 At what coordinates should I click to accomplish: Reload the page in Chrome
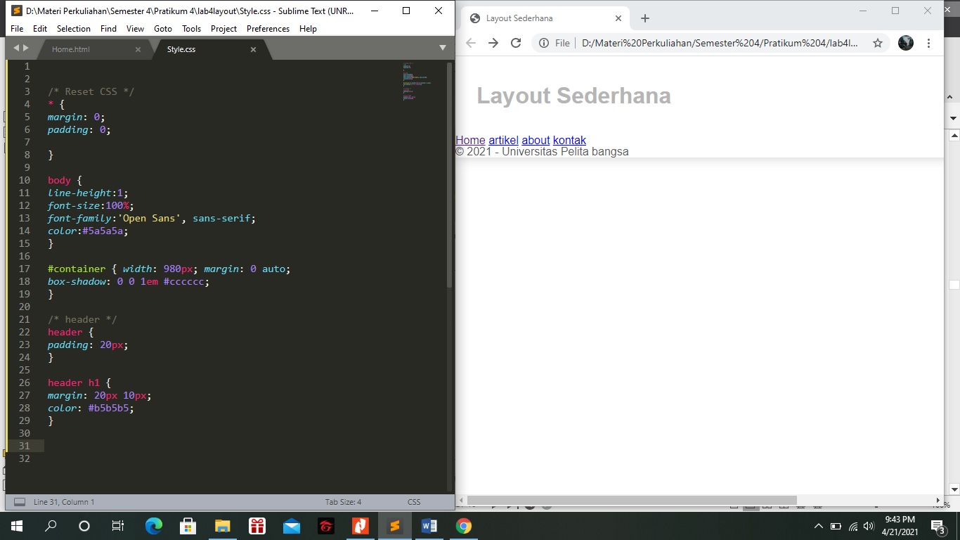pos(516,43)
